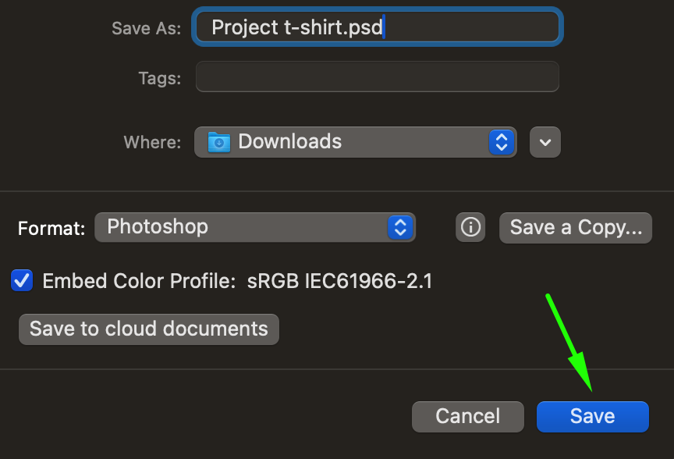Toggle the Embed Color Profile checkbox

pyautogui.click(x=22, y=280)
